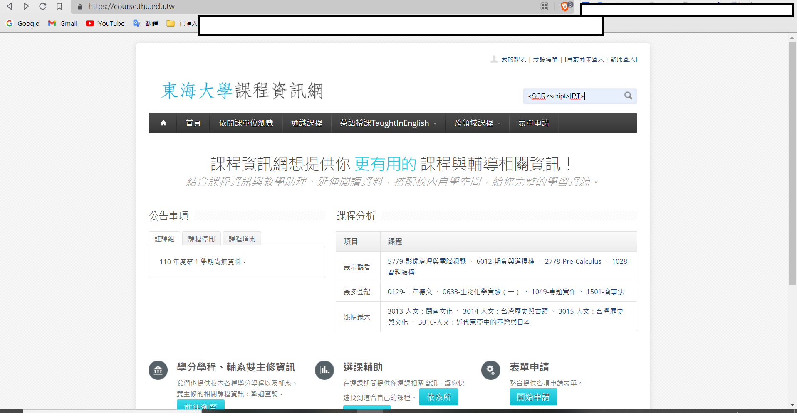797x413 pixels.
Task: Switch to the 課程停開 tab
Action: pos(201,239)
